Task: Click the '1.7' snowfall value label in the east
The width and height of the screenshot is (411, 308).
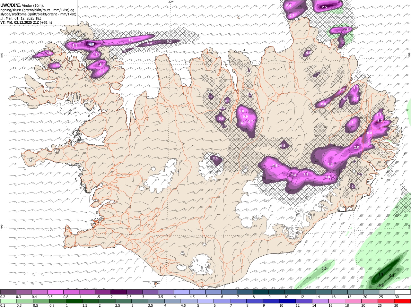Action: click(356, 88)
